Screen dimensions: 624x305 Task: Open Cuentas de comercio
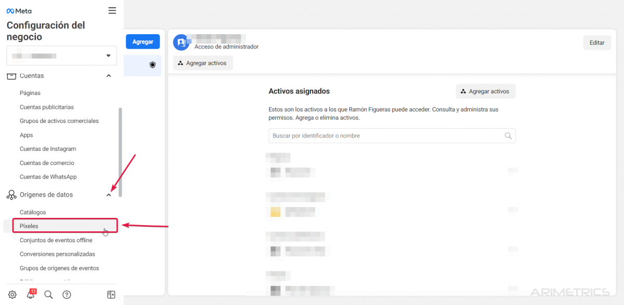click(x=47, y=163)
